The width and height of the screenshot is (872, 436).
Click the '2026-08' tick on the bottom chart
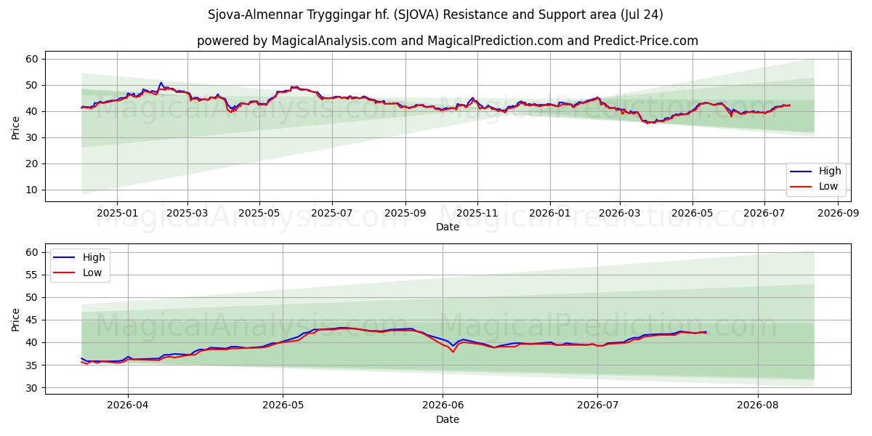758,406
